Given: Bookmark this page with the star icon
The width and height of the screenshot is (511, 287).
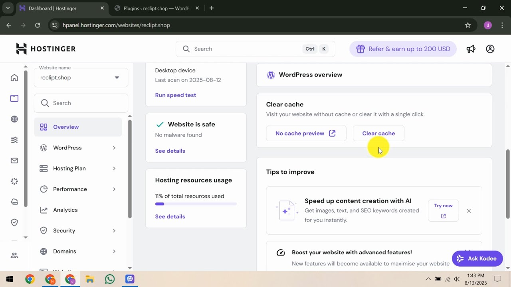Looking at the screenshot, I should tap(468, 25).
